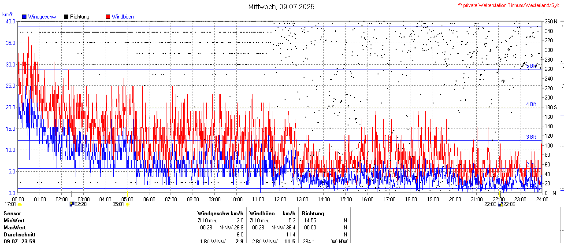Click the average gust value '11.4'
Image resolution: width=564 pixels, height=243 pixels.
pyautogui.click(x=290, y=235)
